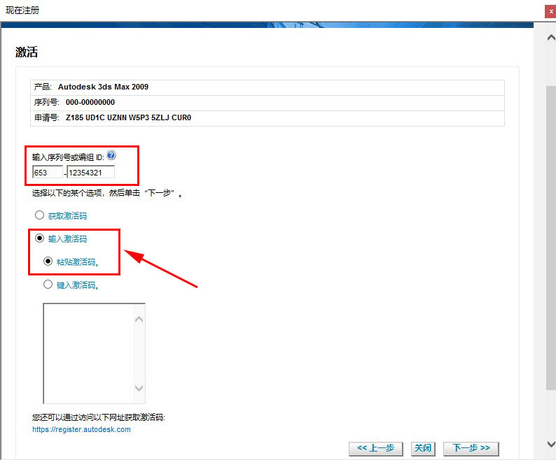556x460 pixels.
Task: Click the page scrollbar's up arrow
Action: click(551, 38)
